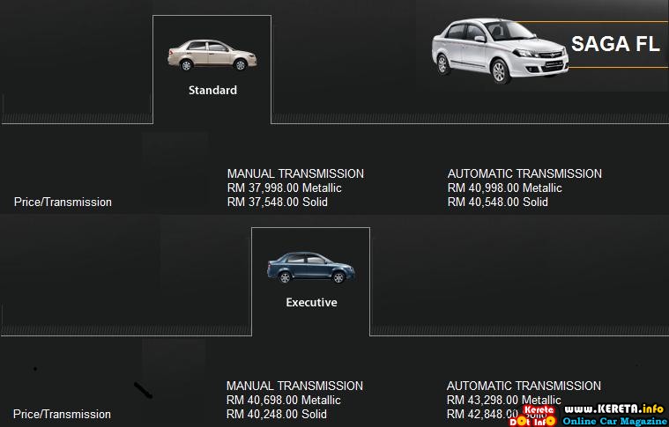Viewport: 669px width, 427px height.
Task: Select the Standard tab label
Action: click(x=212, y=90)
